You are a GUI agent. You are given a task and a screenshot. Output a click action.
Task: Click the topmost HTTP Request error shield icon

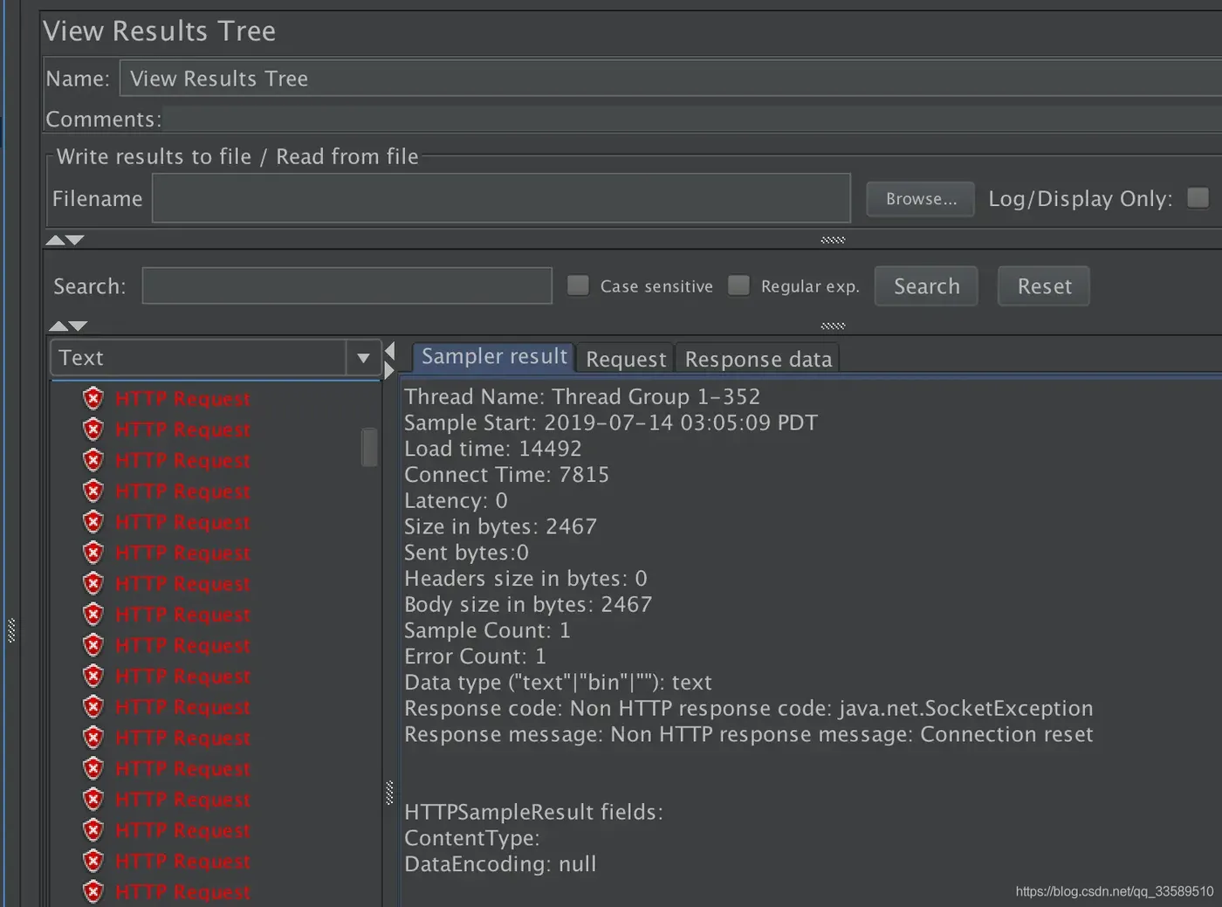tap(93, 399)
